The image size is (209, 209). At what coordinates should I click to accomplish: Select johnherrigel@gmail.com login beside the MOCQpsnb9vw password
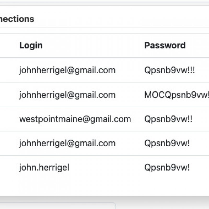(x=67, y=95)
